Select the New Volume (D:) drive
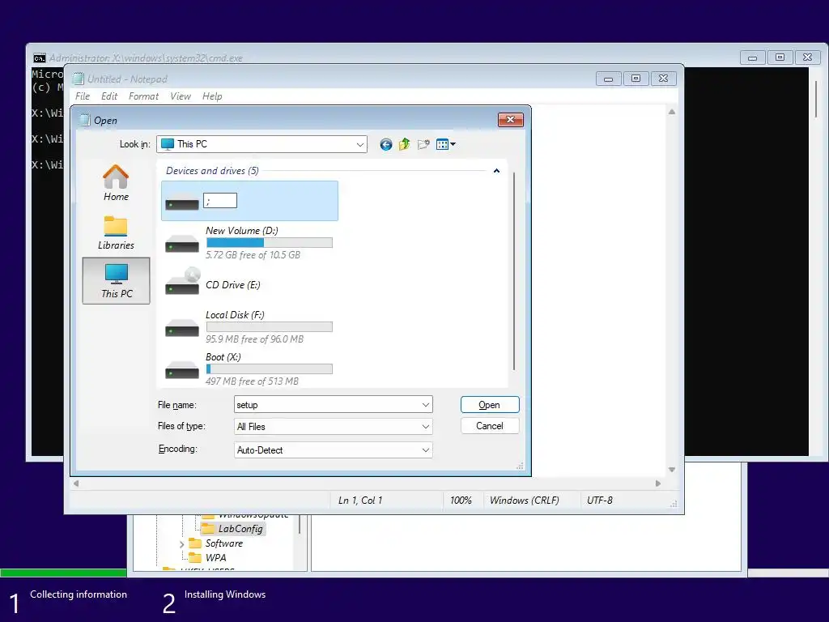This screenshot has height=622, width=829. point(249,243)
